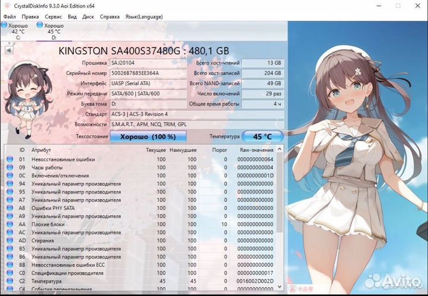
Task: Click the transfer mode field SATA/600 | SATA/600
Action: pyautogui.click(x=148, y=94)
